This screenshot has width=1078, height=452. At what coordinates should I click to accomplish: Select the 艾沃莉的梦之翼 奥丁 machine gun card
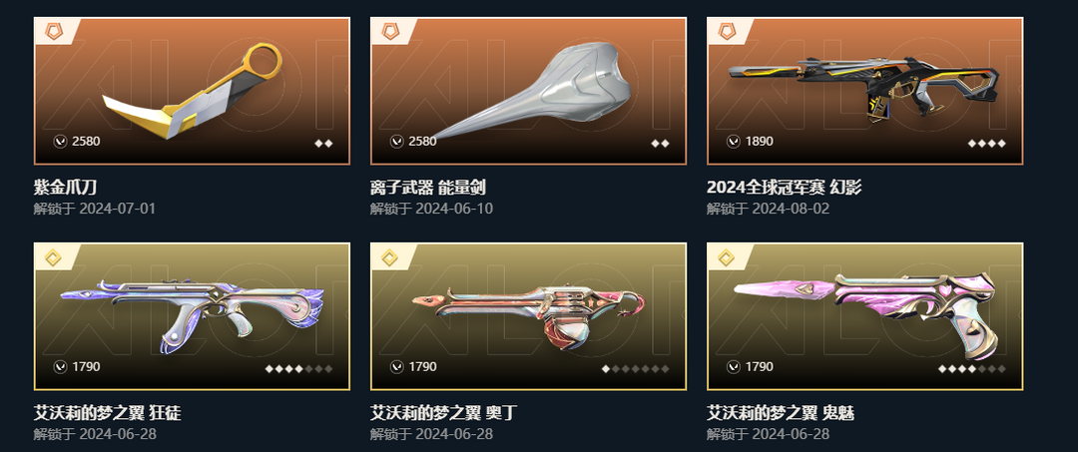point(528,316)
